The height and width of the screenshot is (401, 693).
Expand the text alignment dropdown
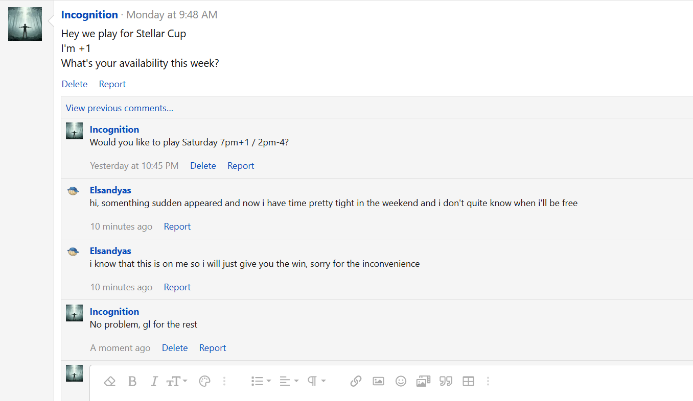click(x=289, y=381)
